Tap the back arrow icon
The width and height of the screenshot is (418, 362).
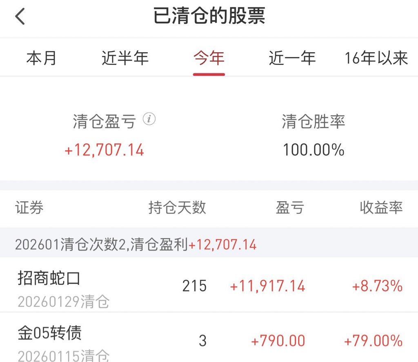[x=20, y=16]
